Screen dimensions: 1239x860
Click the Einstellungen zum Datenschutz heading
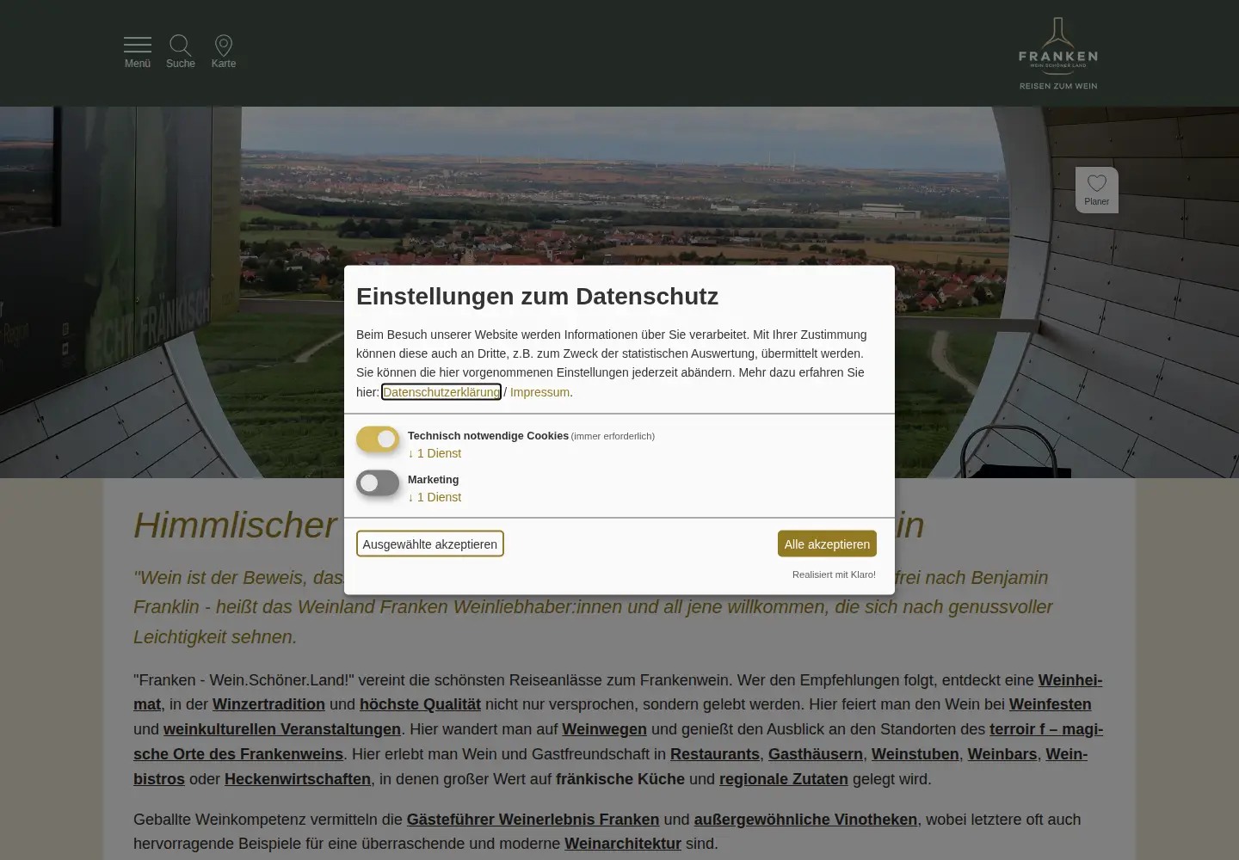pos(537,296)
